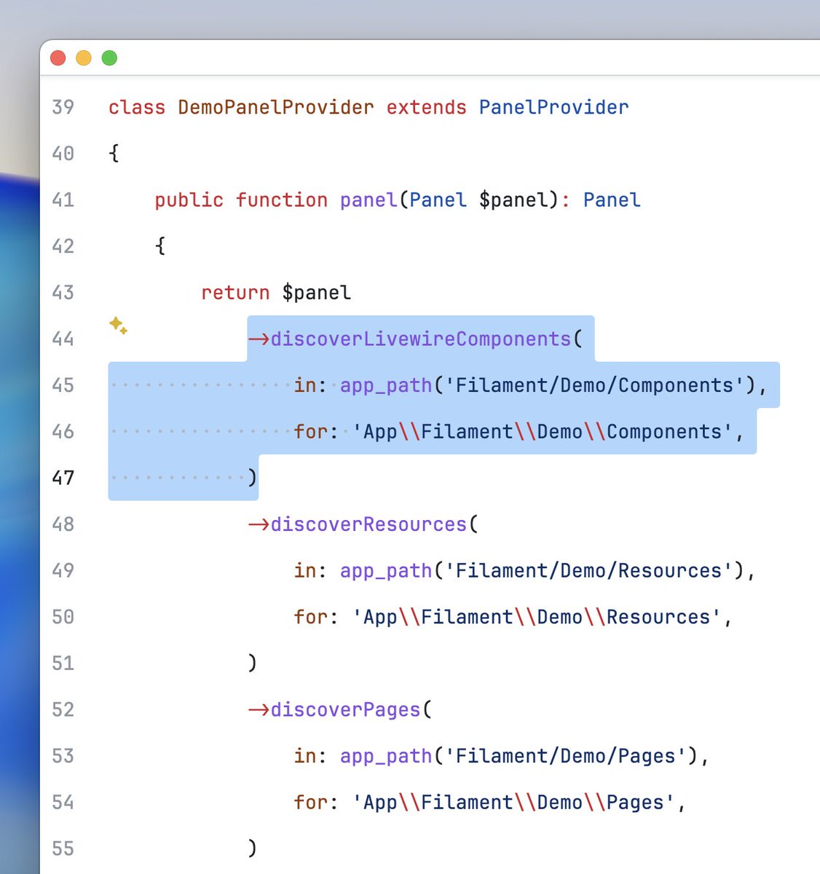Click the 'extends' keyword on line 39
Viewport: 820px width, 874px height.
coord(426,107)
